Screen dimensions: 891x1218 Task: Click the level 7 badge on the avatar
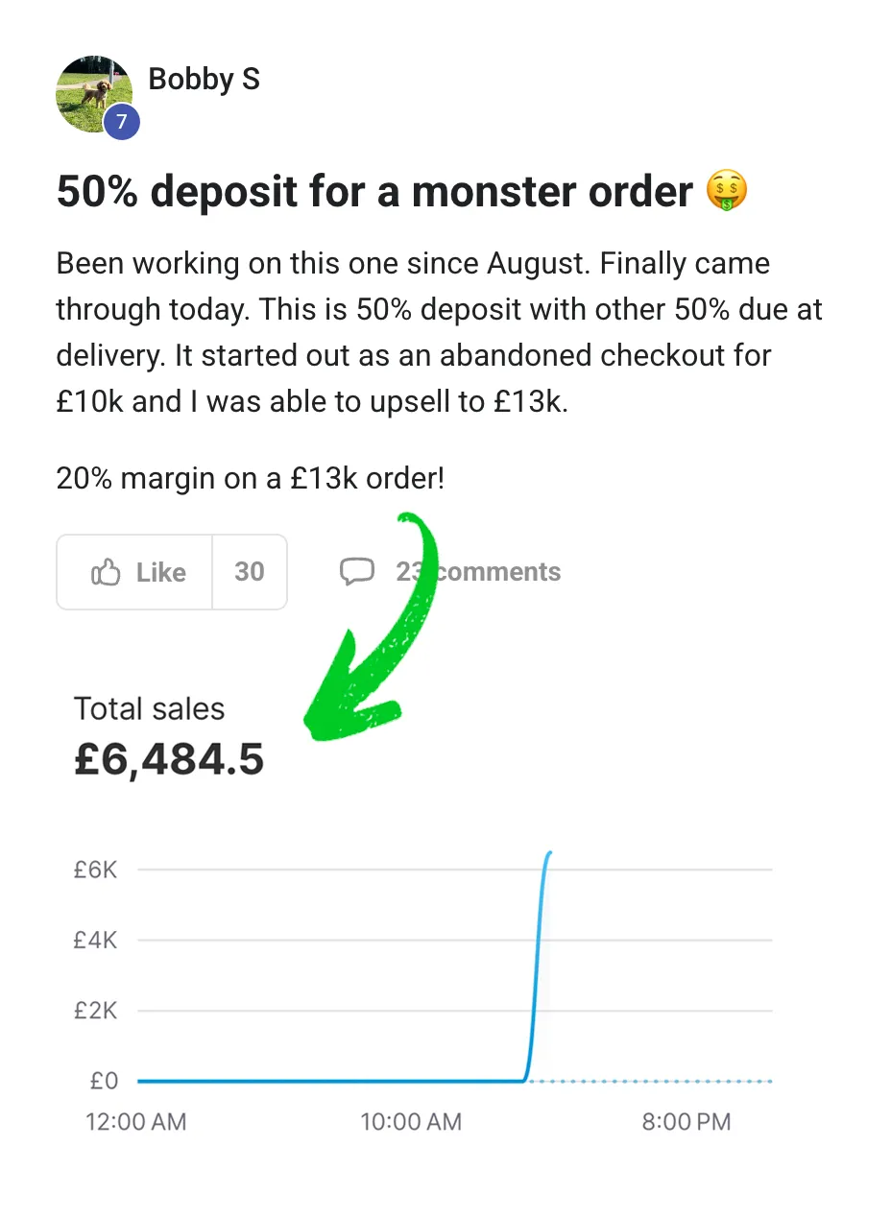[122, 122]
